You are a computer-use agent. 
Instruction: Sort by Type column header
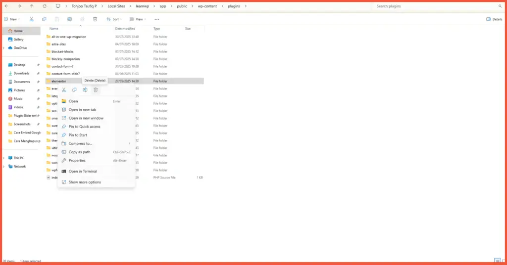[156, 28]
